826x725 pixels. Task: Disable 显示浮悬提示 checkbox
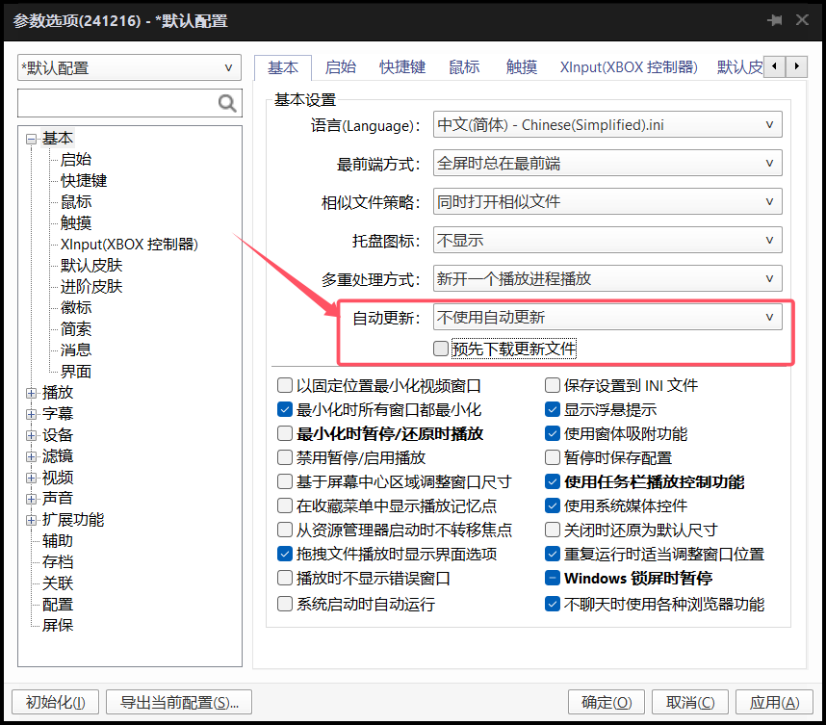pyautogui.click(x=552, y=409)
